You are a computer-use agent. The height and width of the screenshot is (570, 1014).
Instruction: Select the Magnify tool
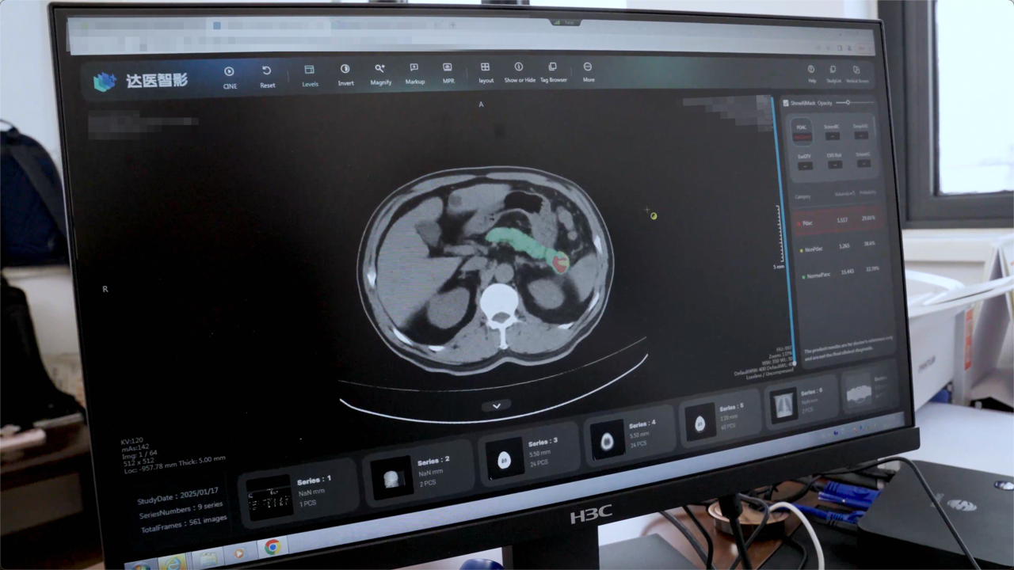[380, 75]
